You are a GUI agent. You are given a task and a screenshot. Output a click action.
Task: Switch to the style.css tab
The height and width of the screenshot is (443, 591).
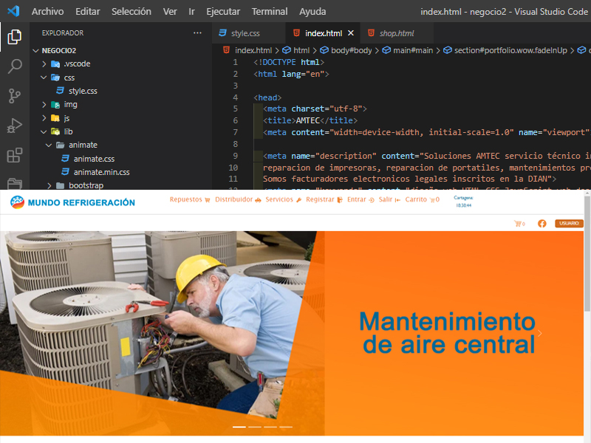245,34
